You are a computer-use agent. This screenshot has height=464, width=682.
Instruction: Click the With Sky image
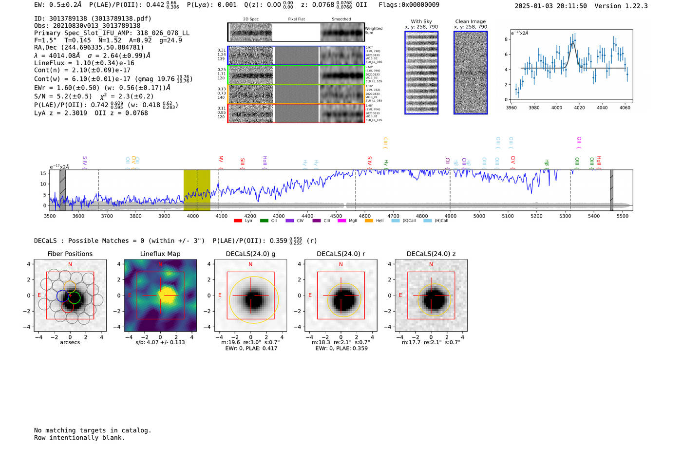(x=421, y=73)
